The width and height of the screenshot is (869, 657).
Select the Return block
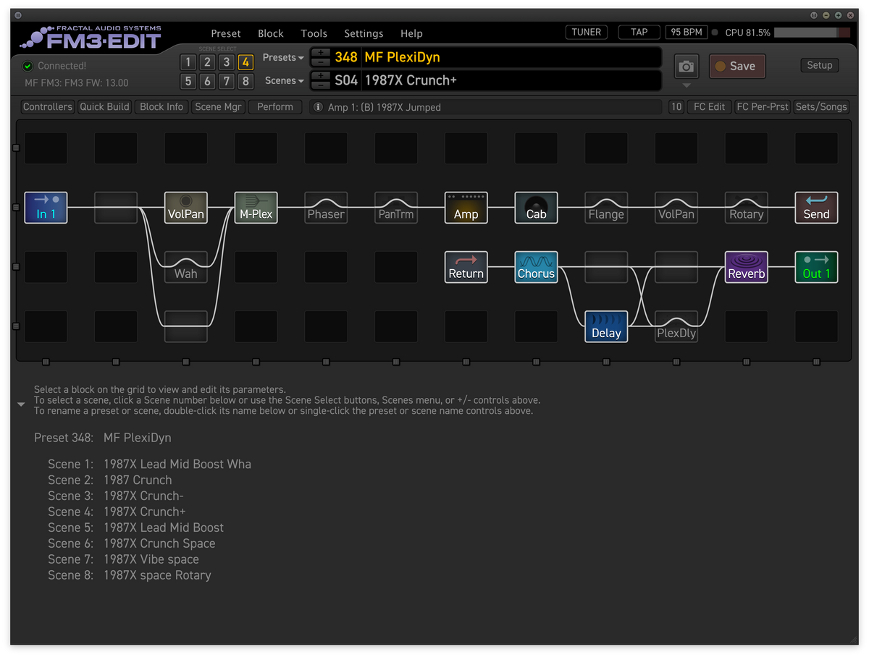[x=466, y=267]
